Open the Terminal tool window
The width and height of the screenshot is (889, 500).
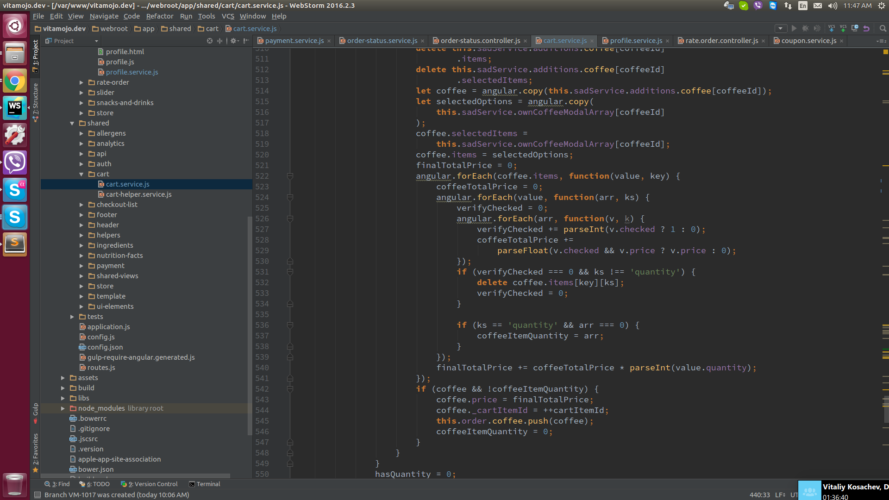pyautogui.click(x=204, y=484)
